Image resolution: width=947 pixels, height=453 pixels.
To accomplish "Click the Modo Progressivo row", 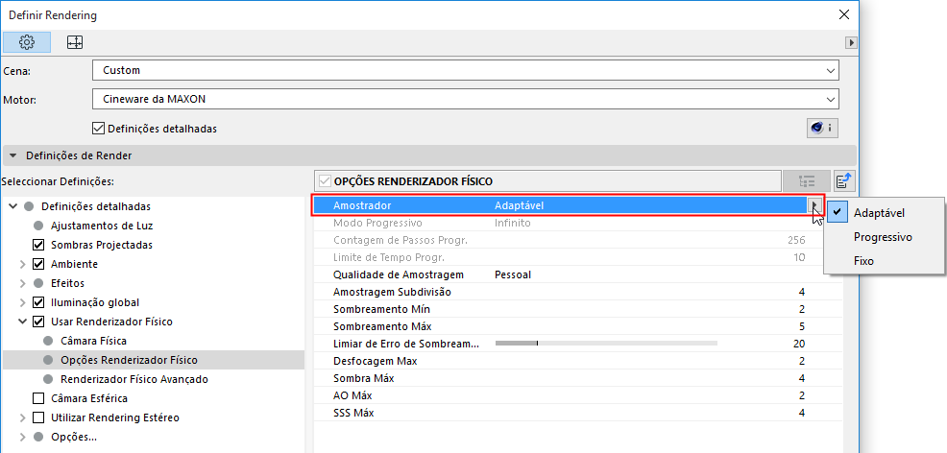I will [569, 223].
